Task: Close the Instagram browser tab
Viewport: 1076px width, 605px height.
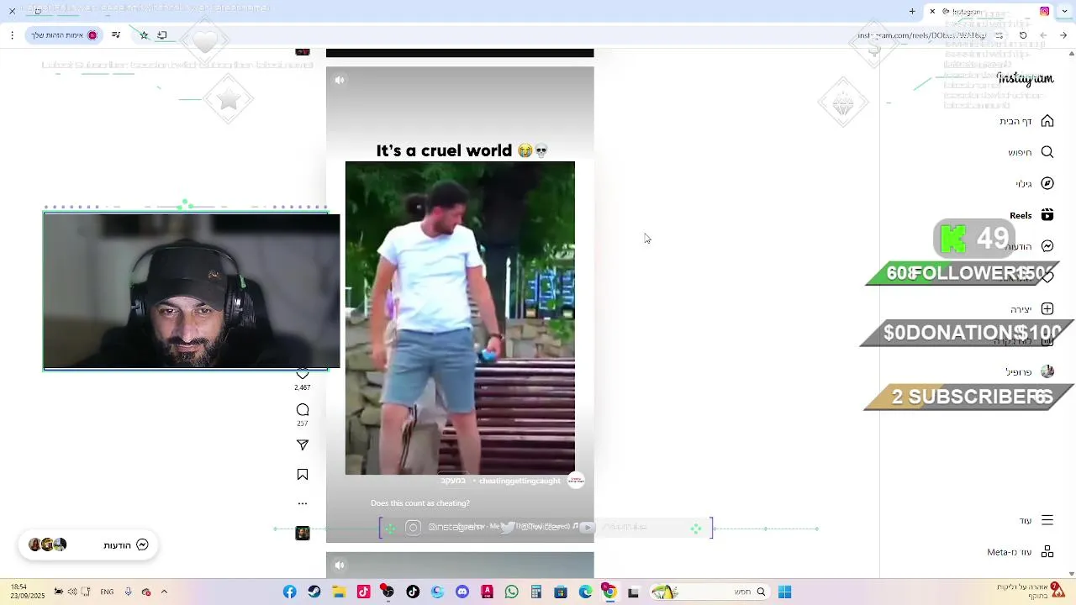Action: point(932,11)
